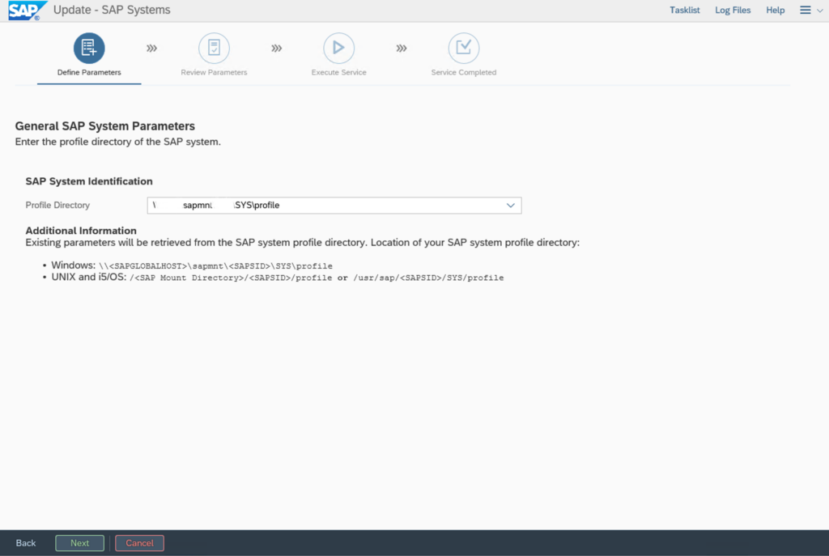Select the Update - SAP Systems title
829x556 pixels.
pyautogui.click(x=112, y=10)
